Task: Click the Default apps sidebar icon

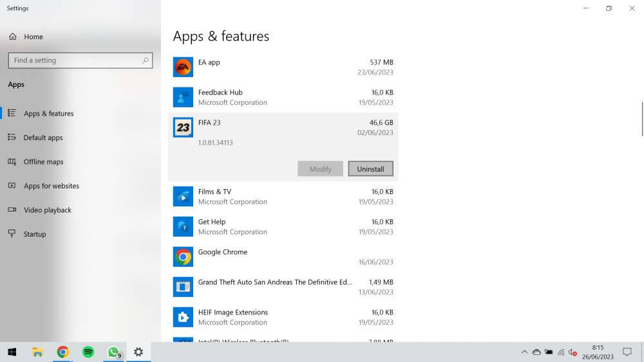Action: (12, 137)
